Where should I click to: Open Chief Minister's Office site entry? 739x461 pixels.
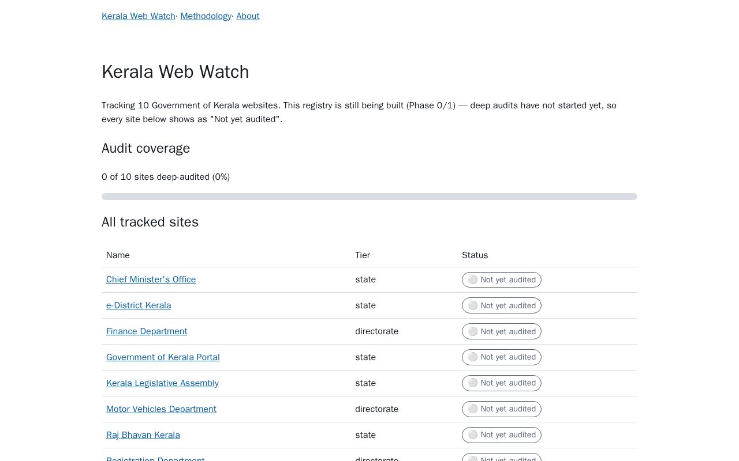[x=151, y=279]
